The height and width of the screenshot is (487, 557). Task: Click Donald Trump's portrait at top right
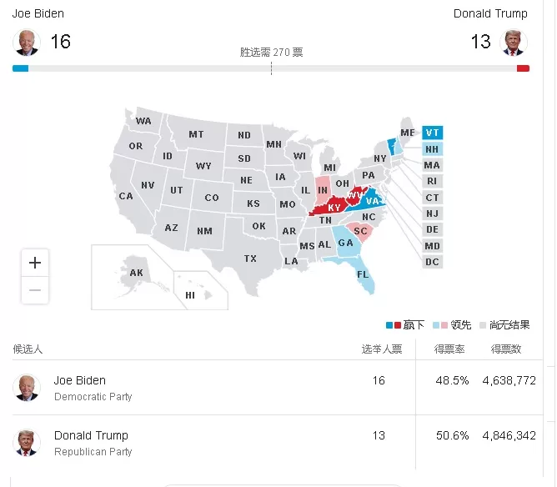(x=514, y=43)
